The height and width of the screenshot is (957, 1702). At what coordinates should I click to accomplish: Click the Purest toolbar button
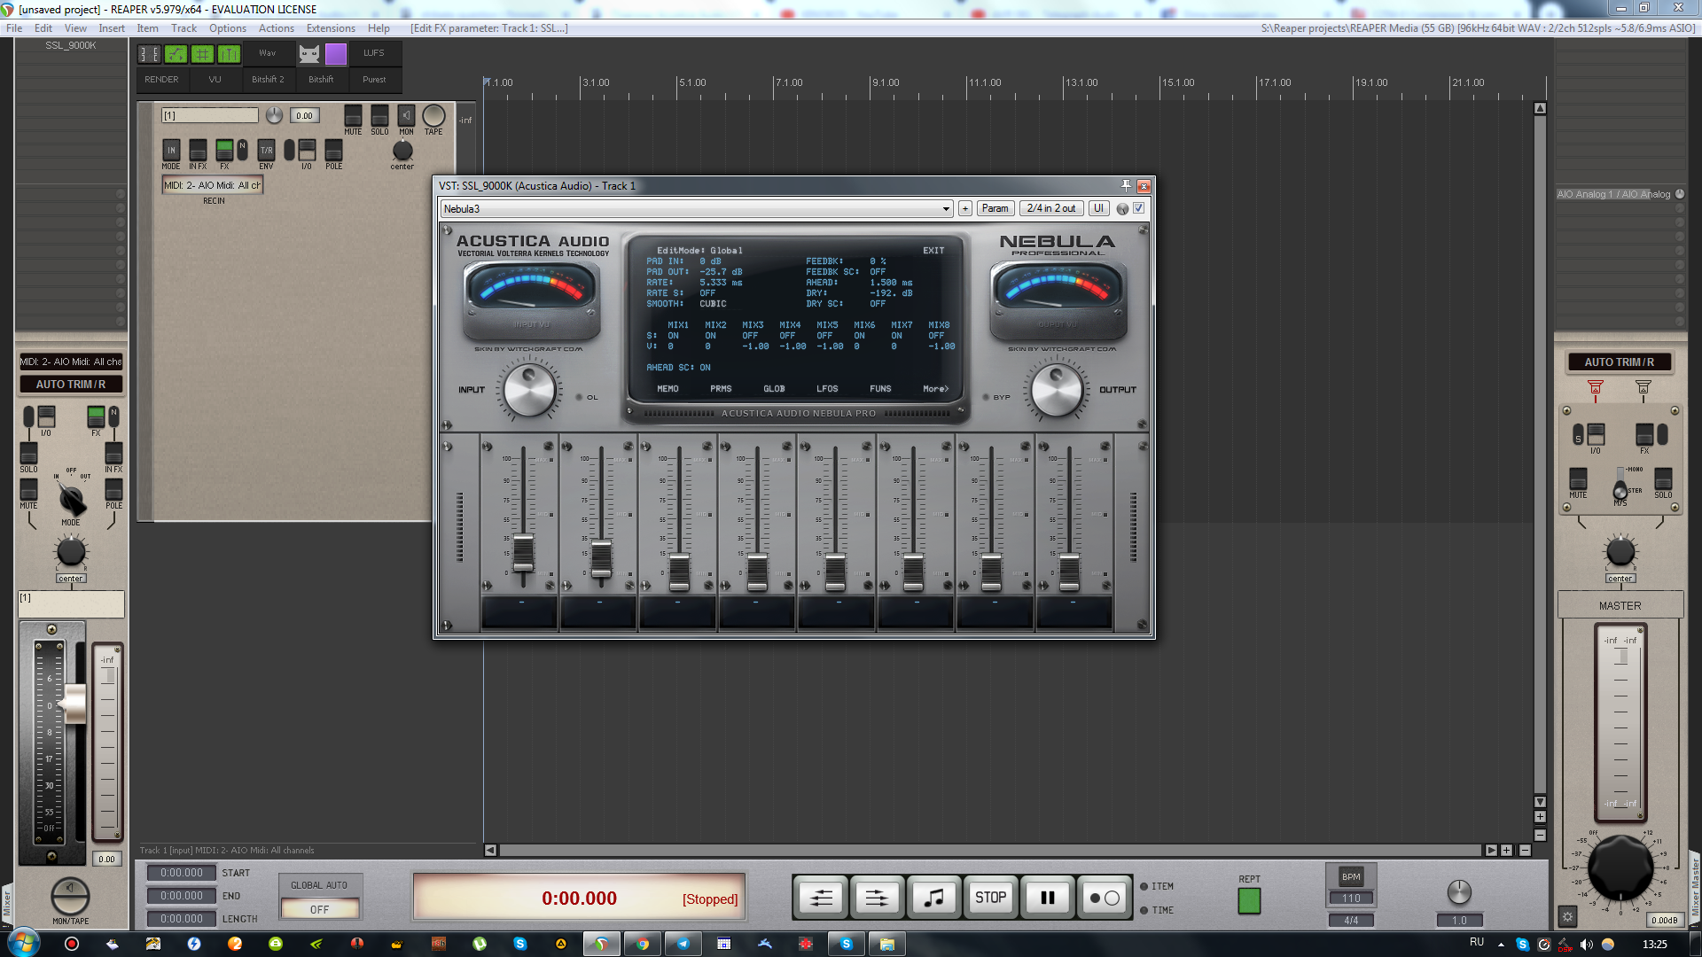pos(374,80)
